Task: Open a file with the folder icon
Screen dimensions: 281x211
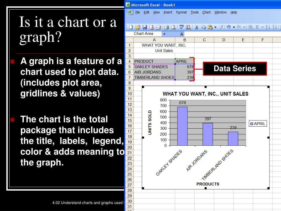Action: (138, 27)
